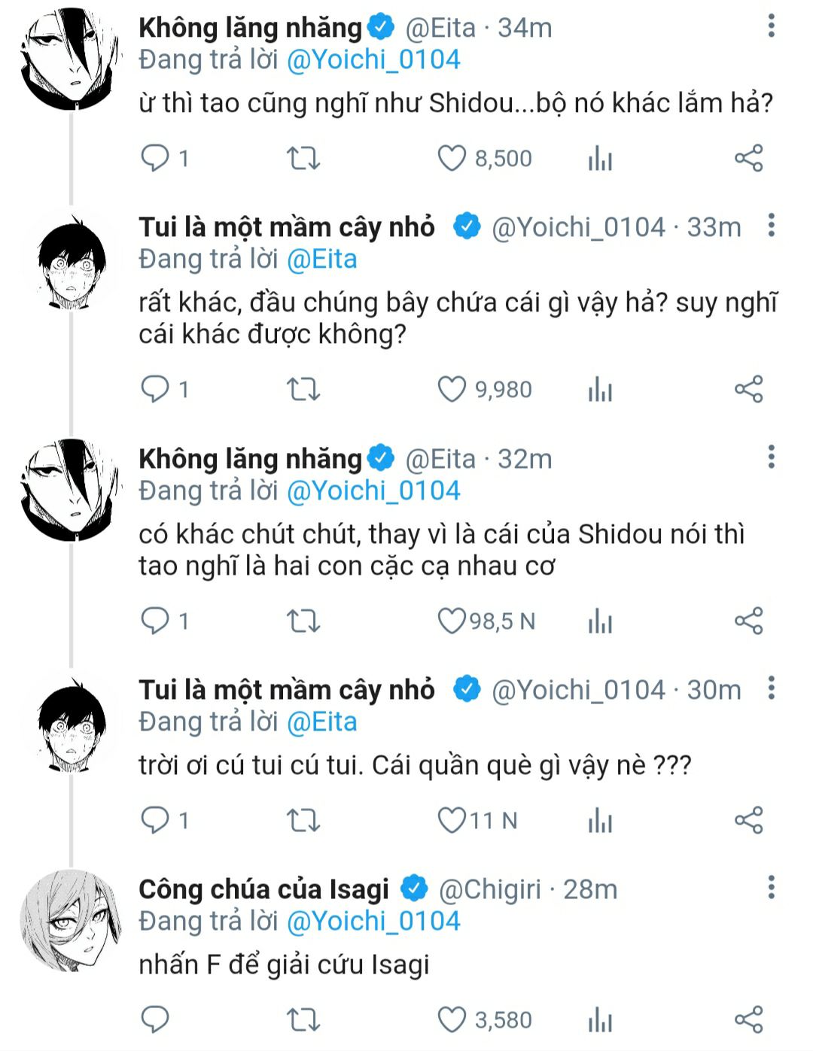This screenshot has height=1051, width=813.
Task: Reply to Chigiri's tweet
Action: click(x=156, y=1020)
